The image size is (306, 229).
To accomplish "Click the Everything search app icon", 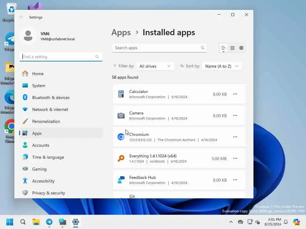I will click(x=121, y=158).
